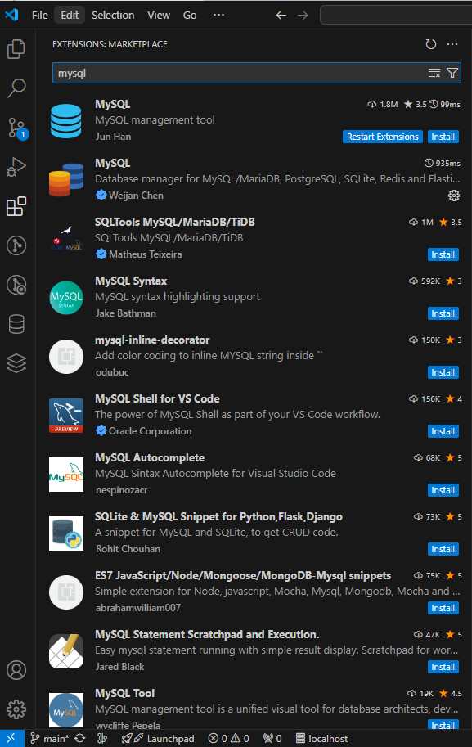This screenshot has height=747, width=472.
Task: Open the Go menu
Action: point(190,16)
